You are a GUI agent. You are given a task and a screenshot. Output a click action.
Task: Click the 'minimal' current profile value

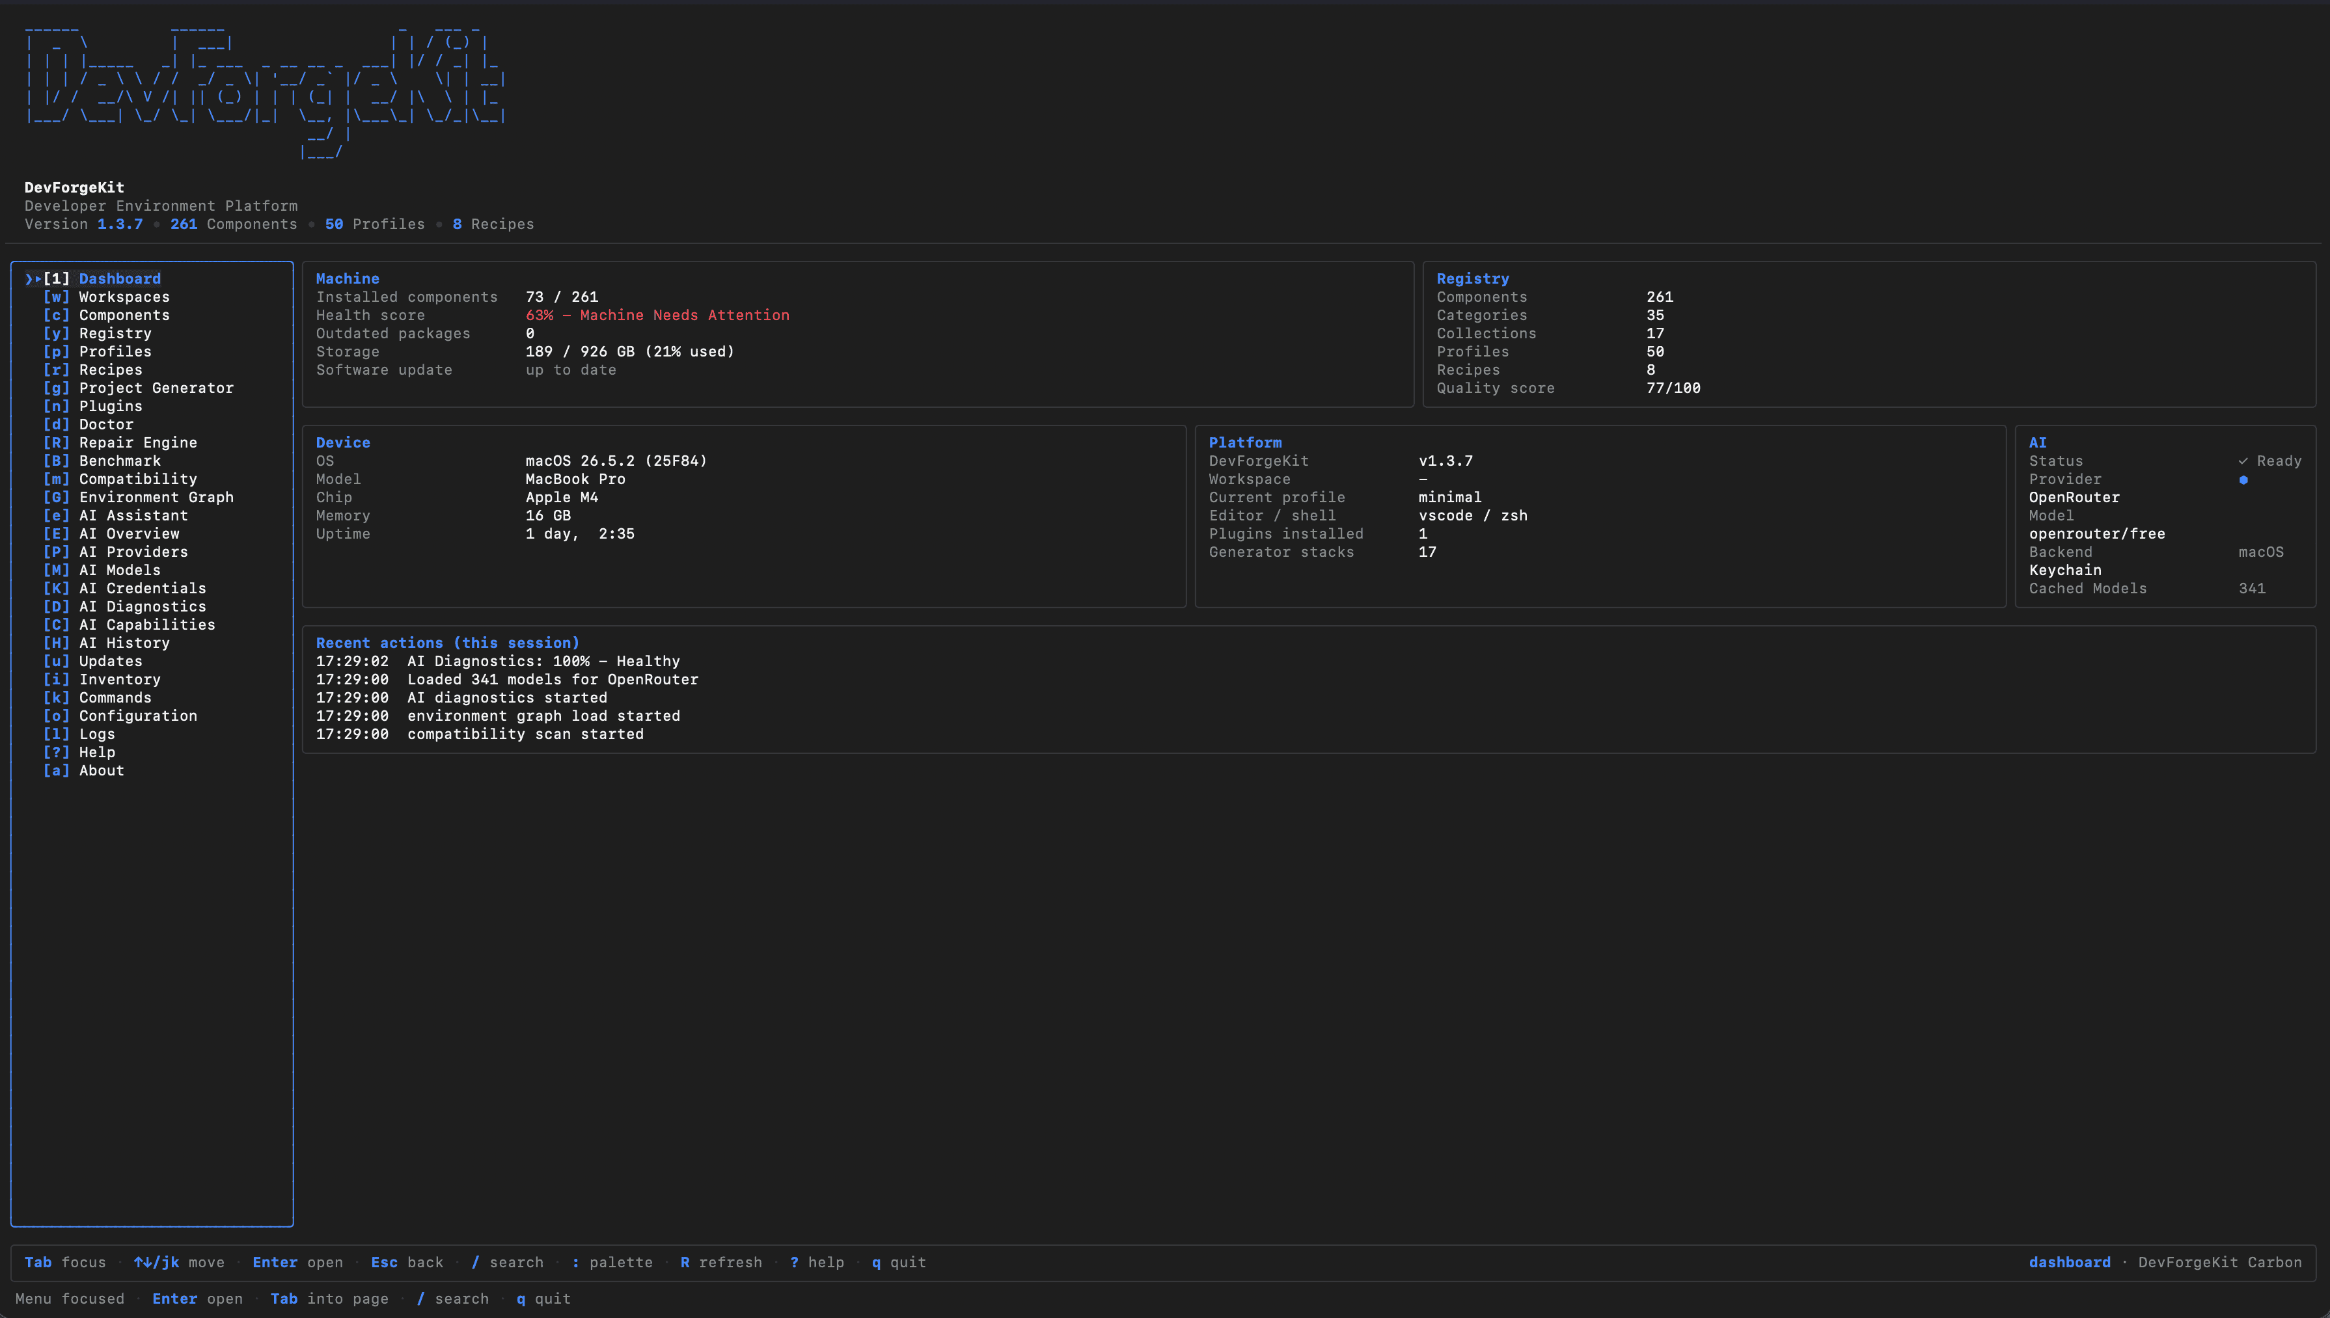(1450, 497)
